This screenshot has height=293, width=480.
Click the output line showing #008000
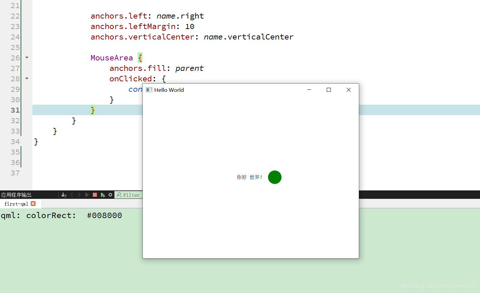click(61, 215)
